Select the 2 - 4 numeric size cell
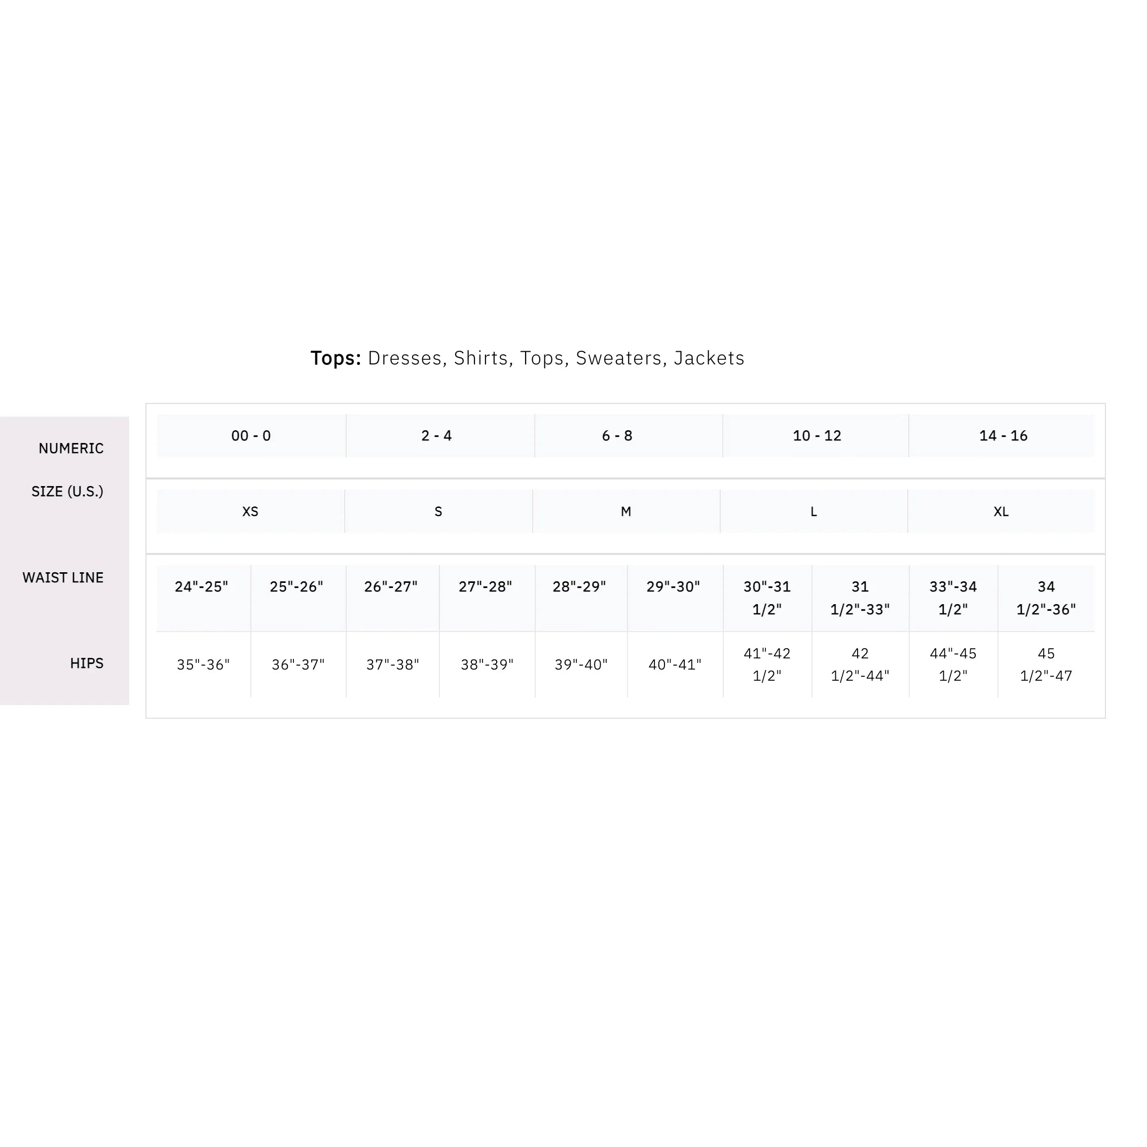The width and height of the screenshot is (1147, 1147). click(436, 436)
